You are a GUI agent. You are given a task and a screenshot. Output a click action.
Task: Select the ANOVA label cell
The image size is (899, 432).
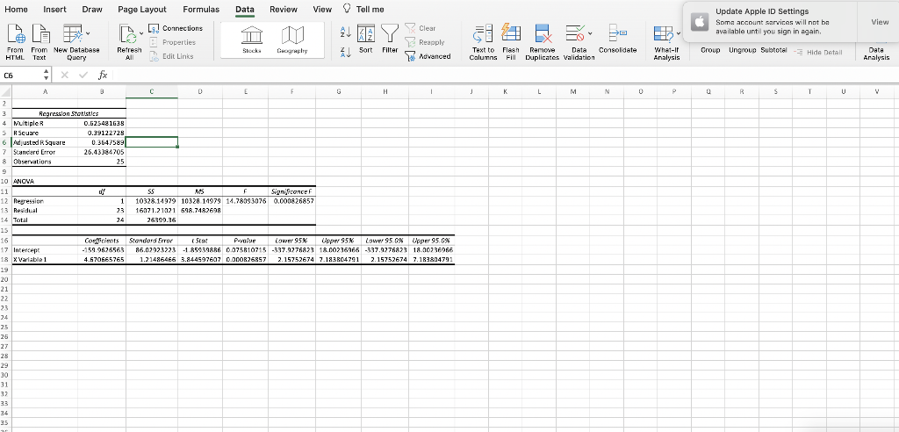(44, 181)
